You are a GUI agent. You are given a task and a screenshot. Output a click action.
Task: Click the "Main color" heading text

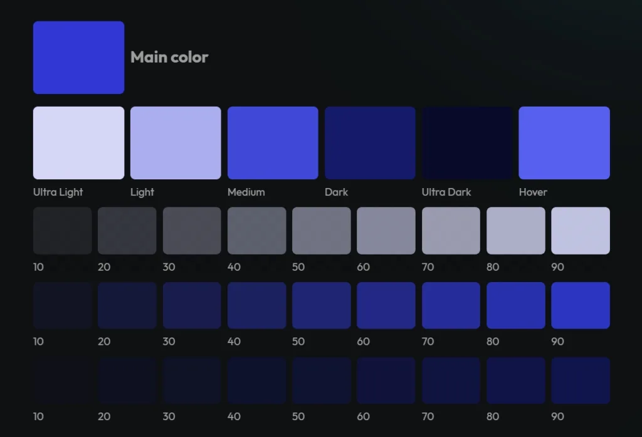[x=169, y=57]
